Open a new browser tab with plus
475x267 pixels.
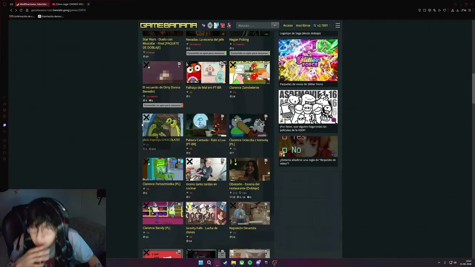pos(88,4)
